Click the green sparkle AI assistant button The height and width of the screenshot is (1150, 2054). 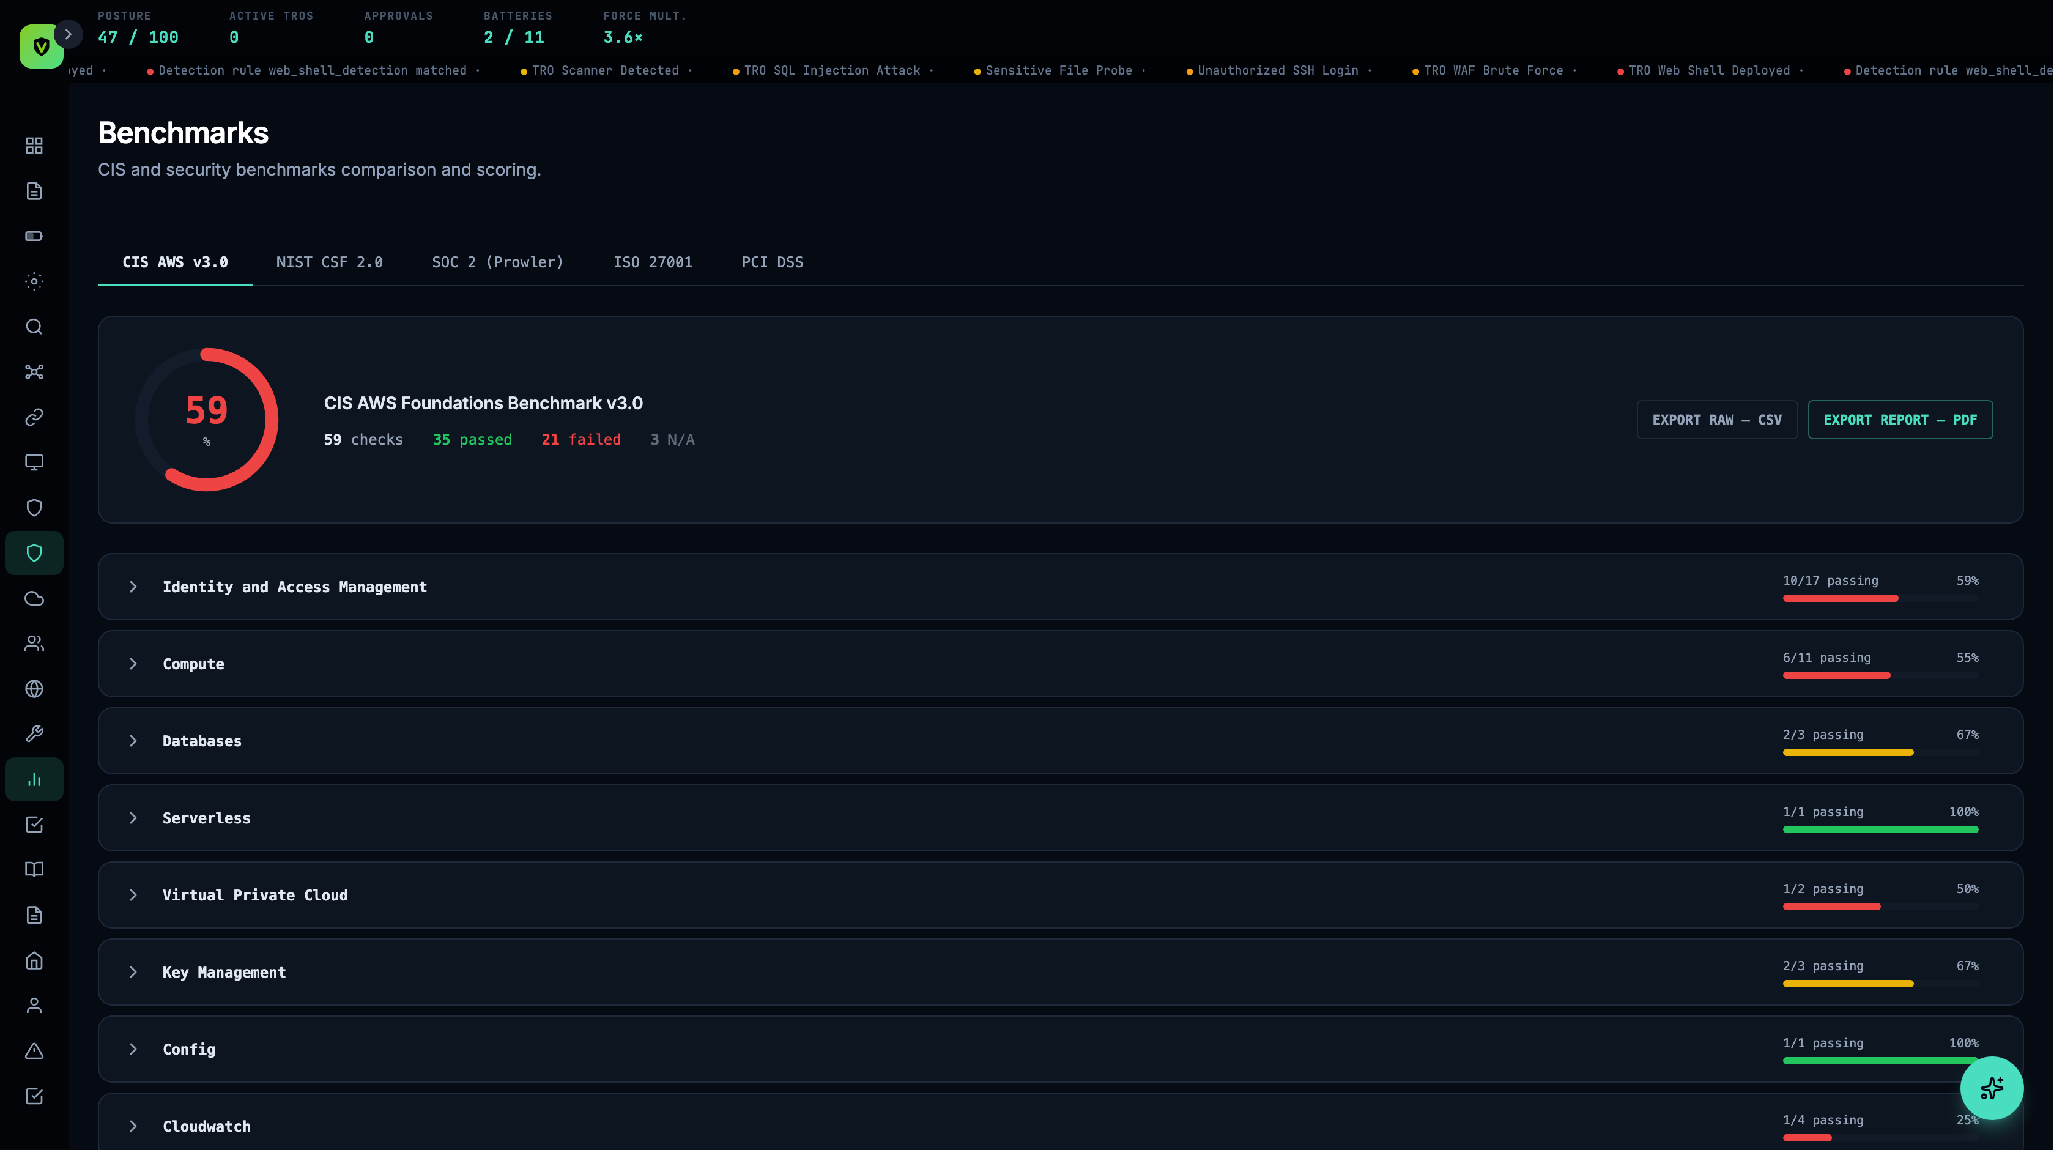(x=1992, y=1088)
